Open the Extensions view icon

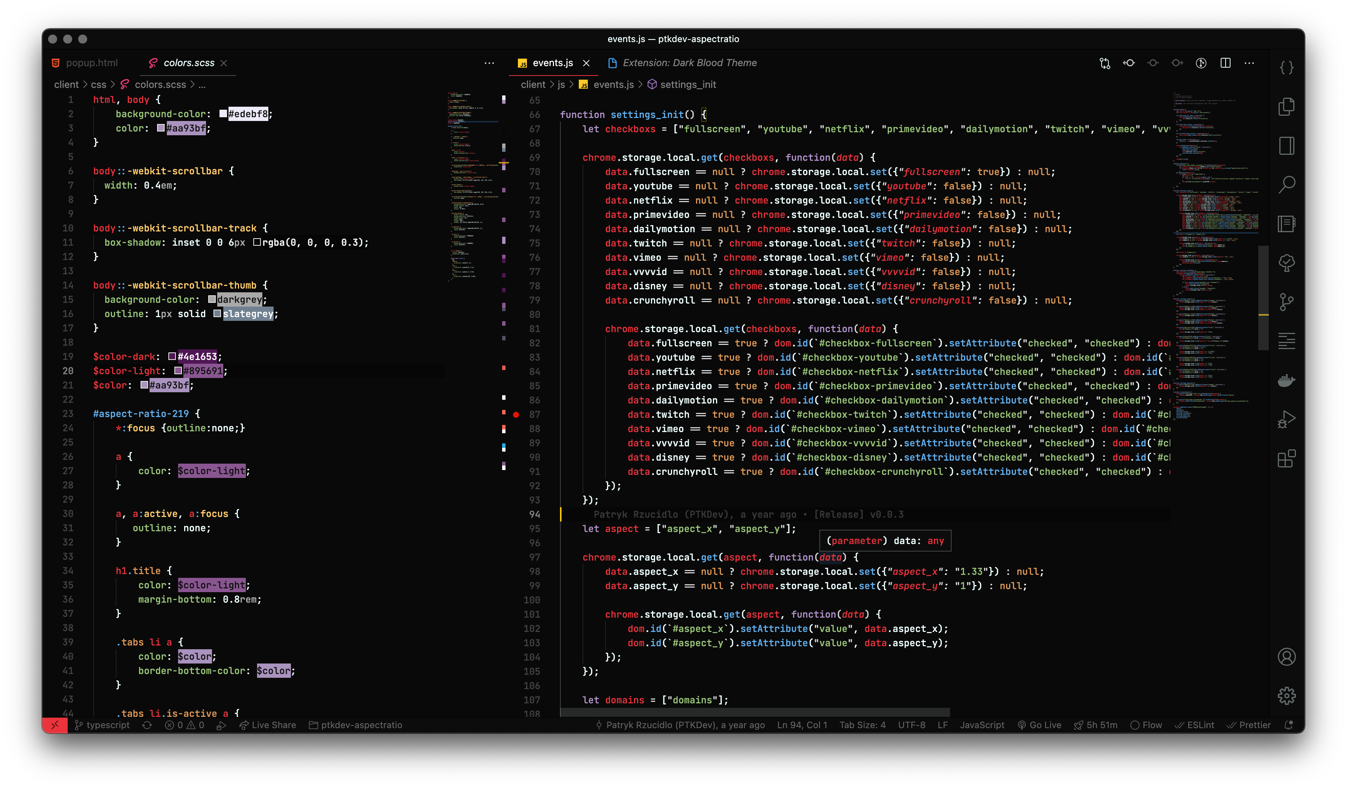[1286, 458]
